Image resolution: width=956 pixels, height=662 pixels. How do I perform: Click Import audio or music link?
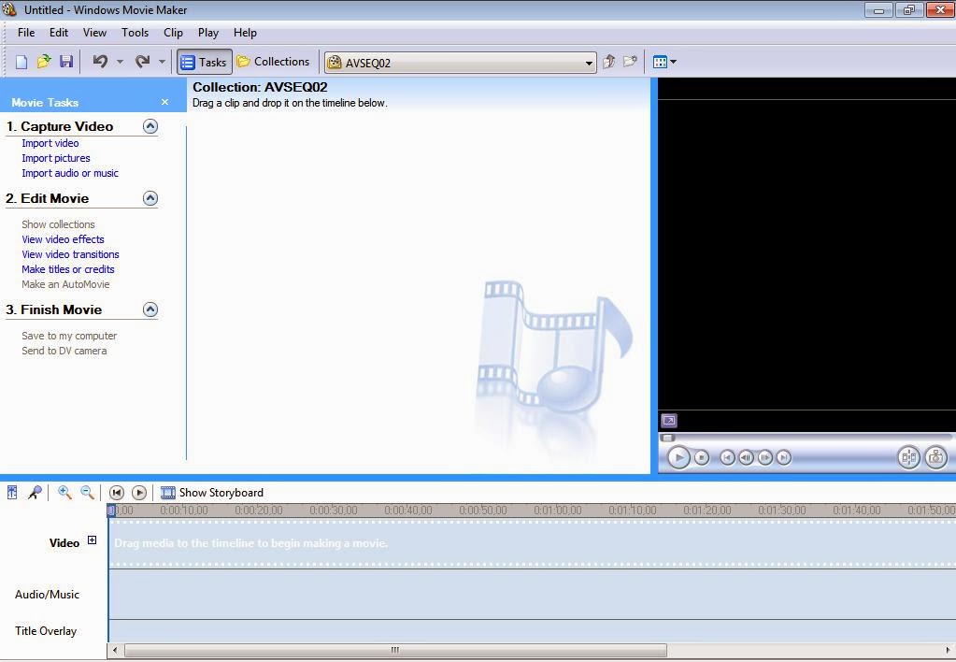coord(70,173)
